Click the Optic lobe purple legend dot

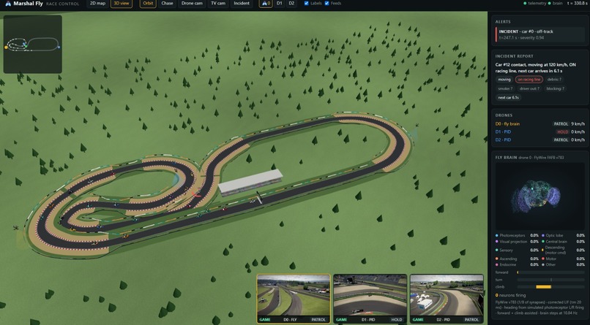click(x=542, y=235)
